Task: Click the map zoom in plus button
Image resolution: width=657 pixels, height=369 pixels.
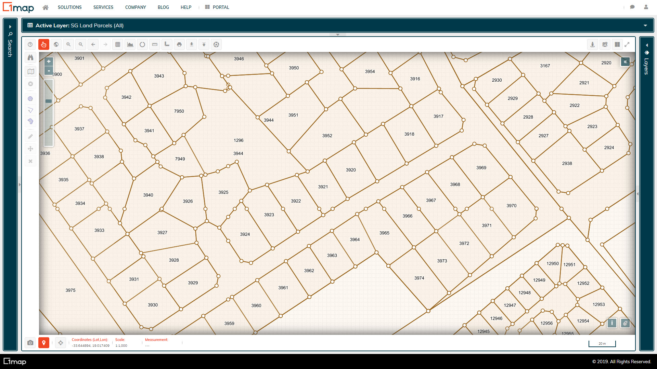Action: coord(49,61)
